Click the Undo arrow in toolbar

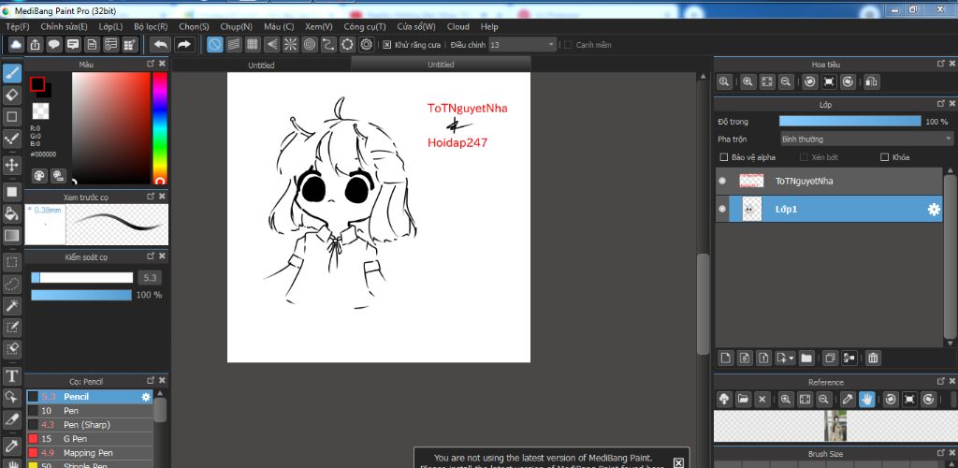click(x=161, y=45)
